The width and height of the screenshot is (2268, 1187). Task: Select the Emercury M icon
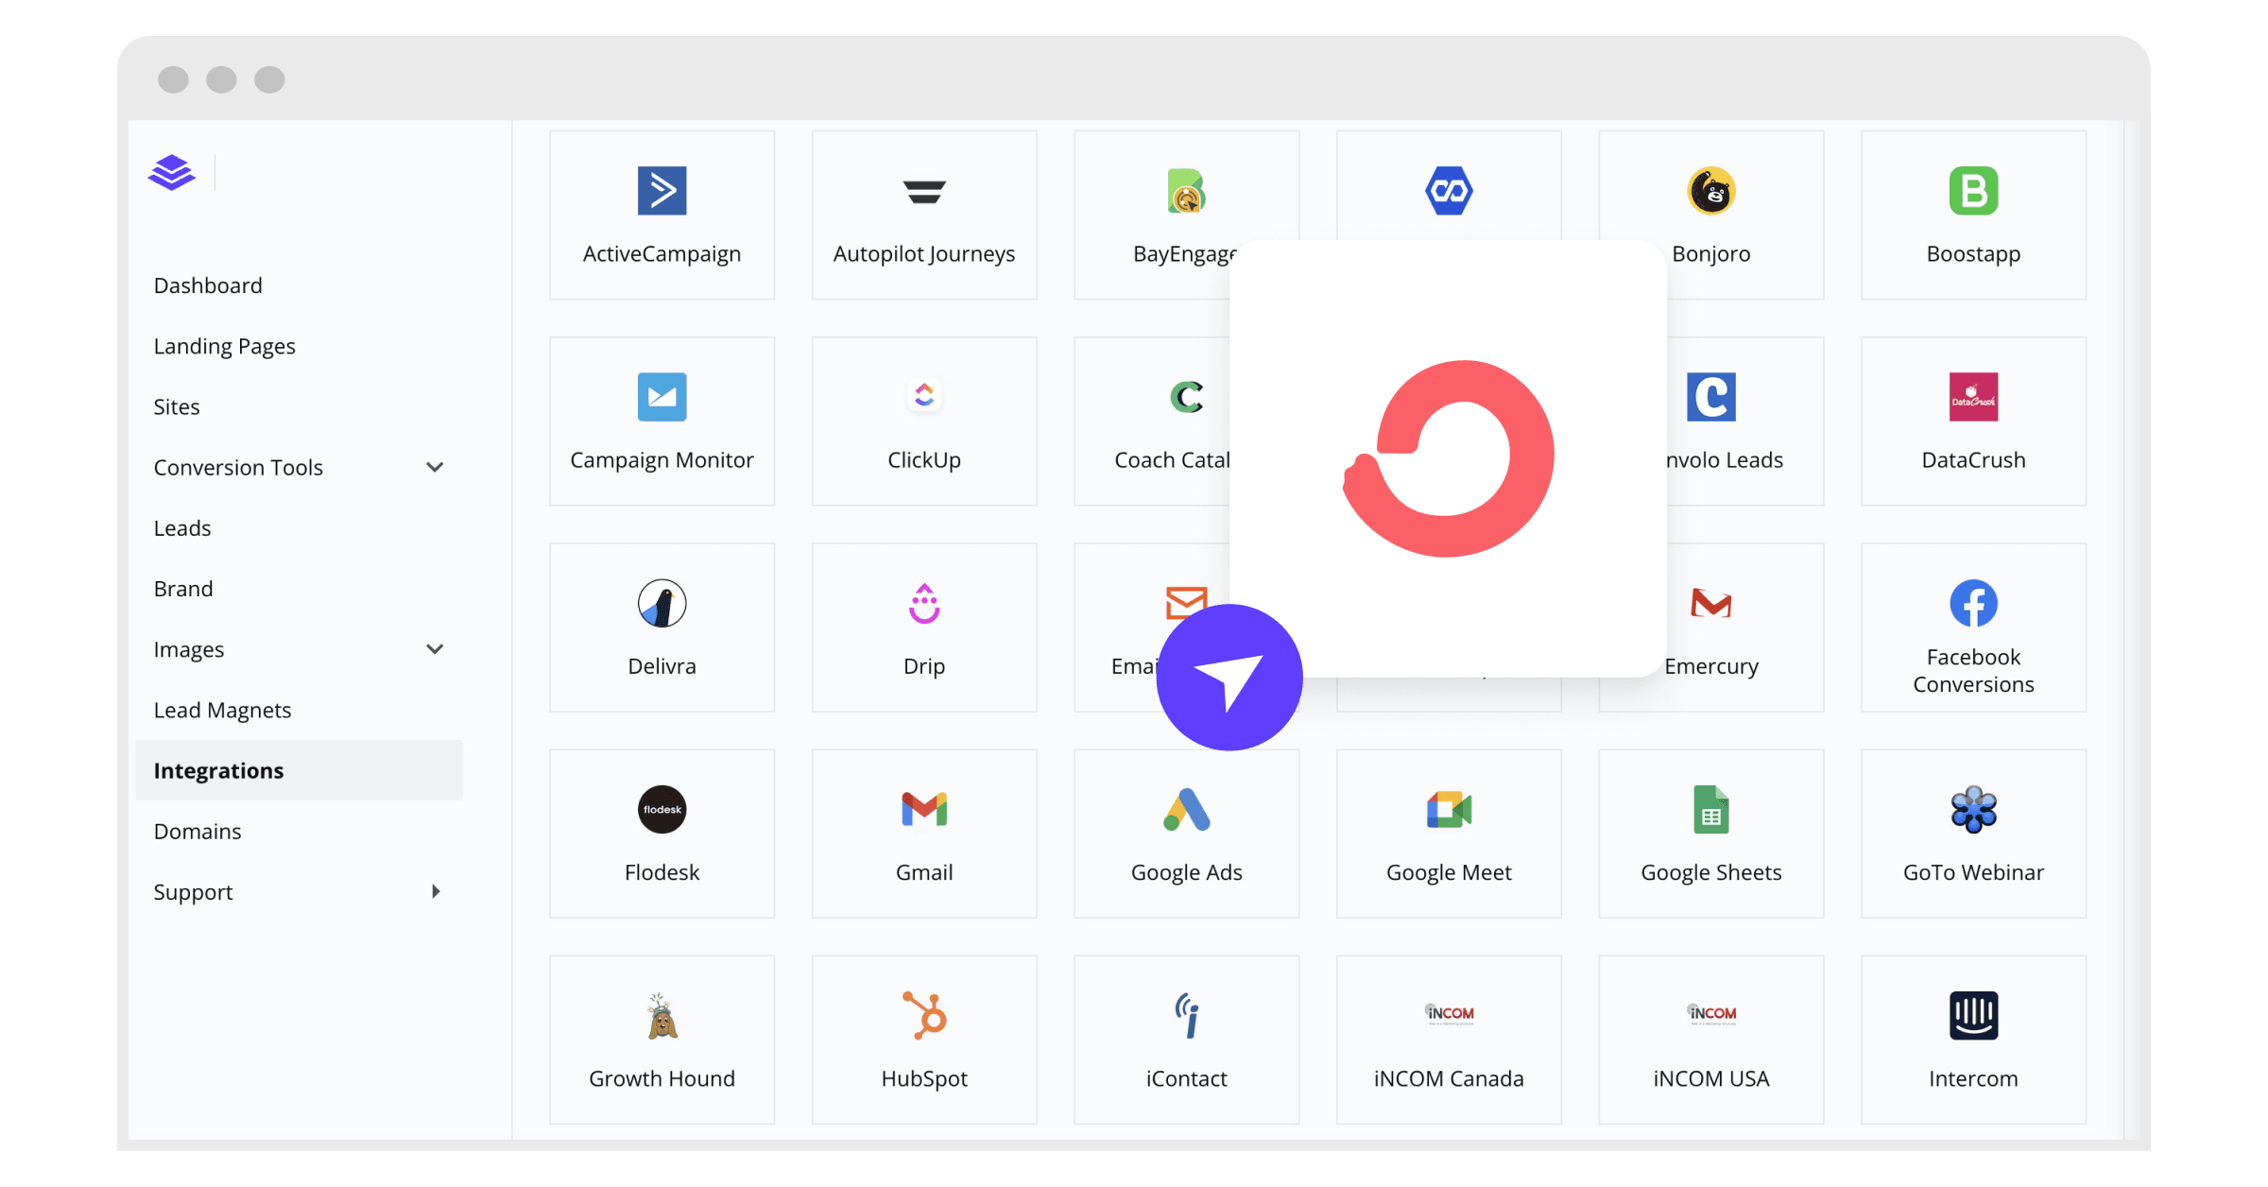tap(1710, 603)
